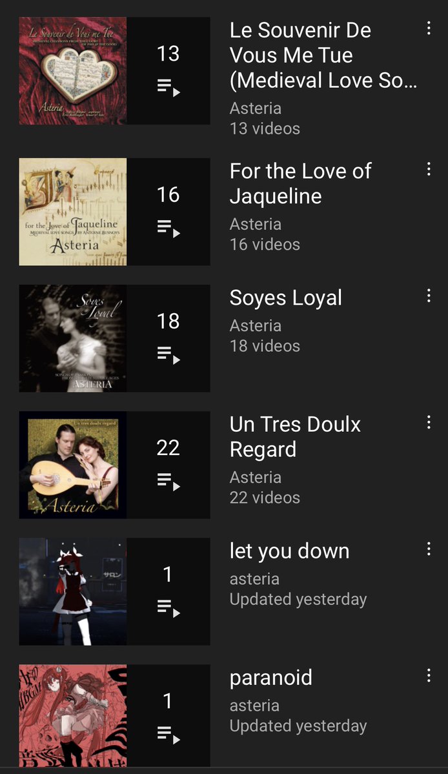Open three-dot menu for For the Love of Jaqueline
This screenshot has height=774, width=448.
coord(429,169)
